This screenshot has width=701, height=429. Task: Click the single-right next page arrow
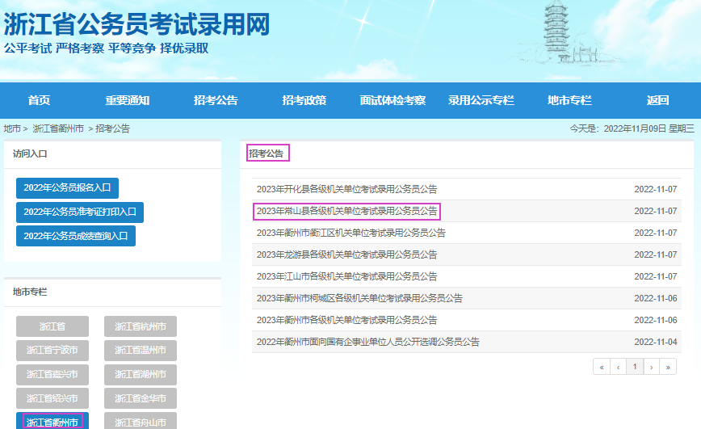pyautogui.click(x=652, y=367)
